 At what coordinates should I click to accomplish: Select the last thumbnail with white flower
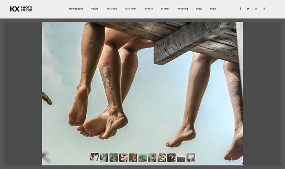pos(191,157)
